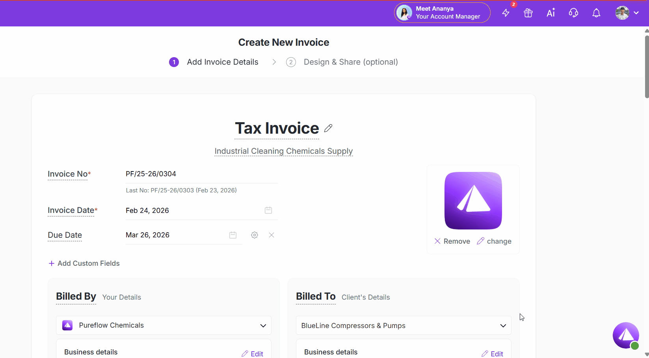Open the profile avatar account menu

[x=627, y=13]
